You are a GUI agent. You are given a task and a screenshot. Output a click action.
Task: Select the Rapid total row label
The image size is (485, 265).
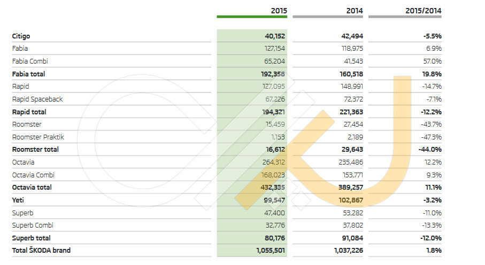(x=29, y=112)
